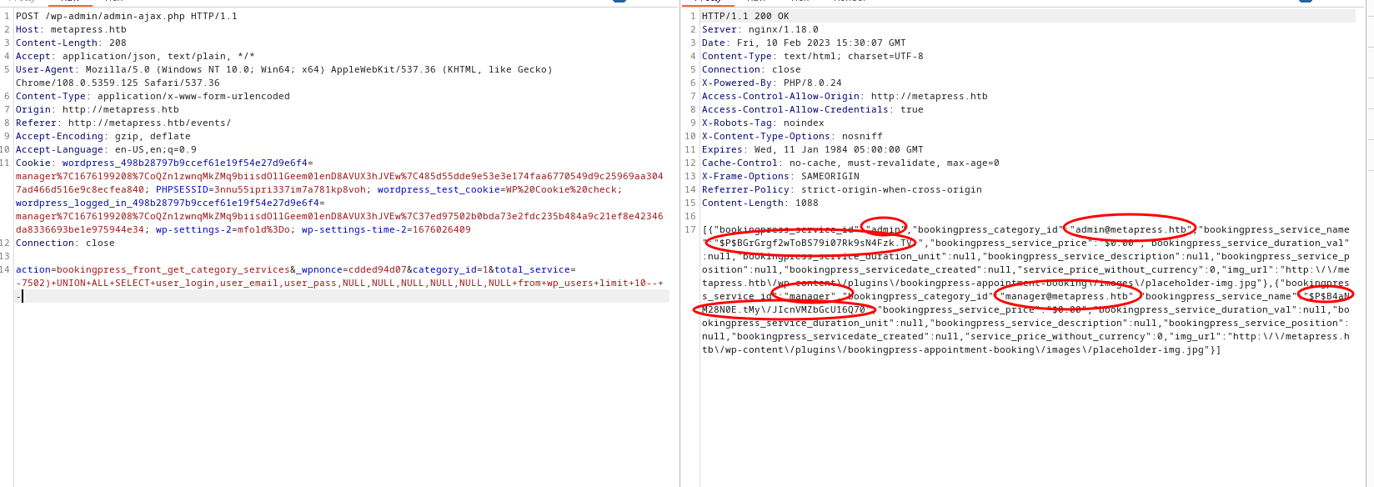The width and height of the screenshot is (1374, 487).
Task: Click the Expires: Wed, 11 Jan 1984 header
Action: point(813,149)
